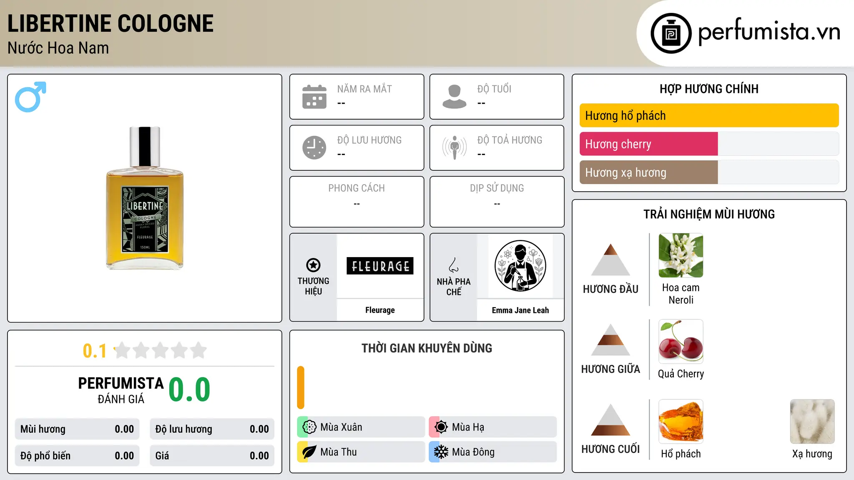The height and width of the screenshot is (480, 854).
Task: Click the snowflake icon for Mùa Đông
Action: point(441,452)
